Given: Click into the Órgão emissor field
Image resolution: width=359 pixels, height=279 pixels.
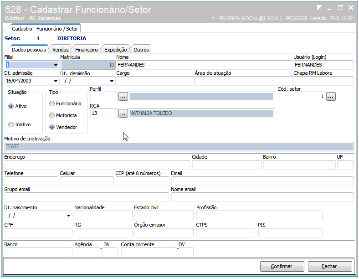Looking at the screenshot, I should point(164,233).
